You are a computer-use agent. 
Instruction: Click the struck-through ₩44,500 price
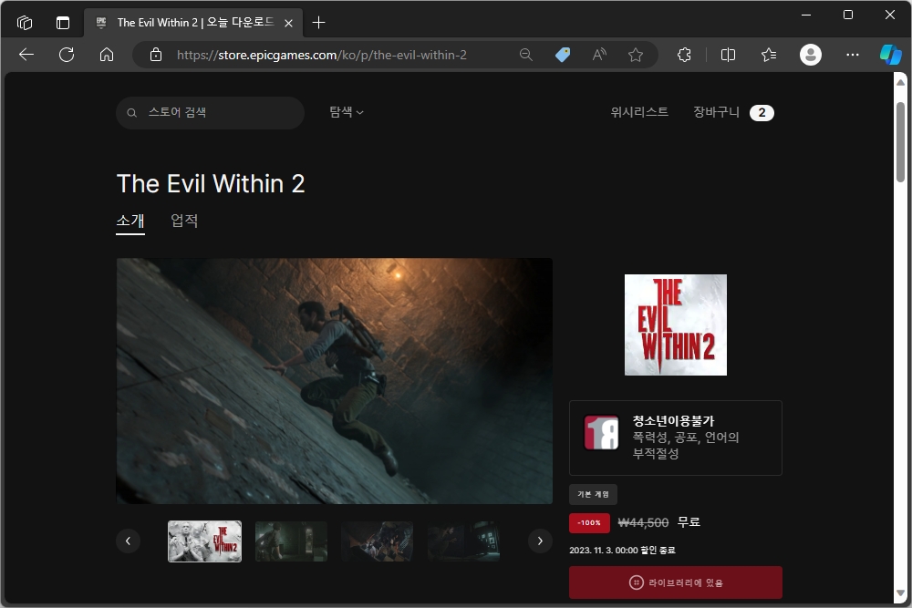(x=643, y=522)
